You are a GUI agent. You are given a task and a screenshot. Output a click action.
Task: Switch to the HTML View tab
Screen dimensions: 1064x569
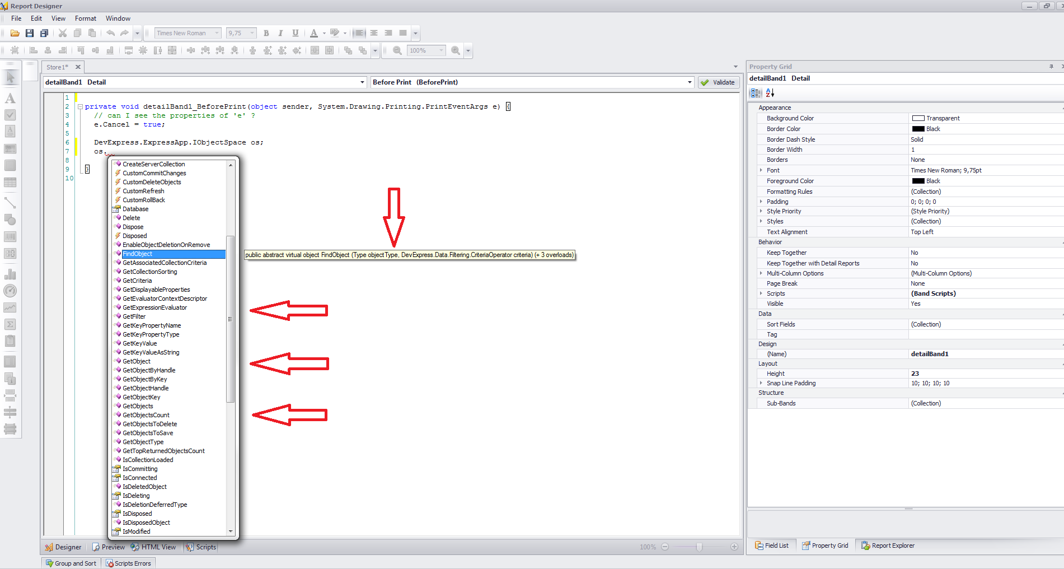(153, 547)
